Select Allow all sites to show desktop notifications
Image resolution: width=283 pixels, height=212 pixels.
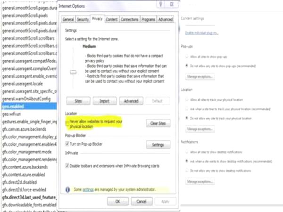point(187,152)
